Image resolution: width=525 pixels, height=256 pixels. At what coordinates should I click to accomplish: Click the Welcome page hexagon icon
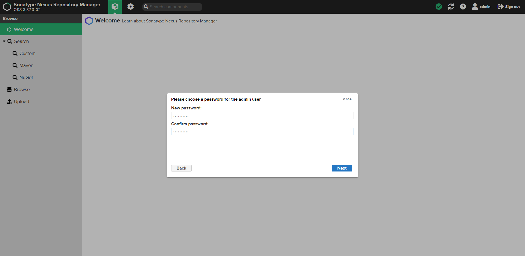[x=89, y=21]
